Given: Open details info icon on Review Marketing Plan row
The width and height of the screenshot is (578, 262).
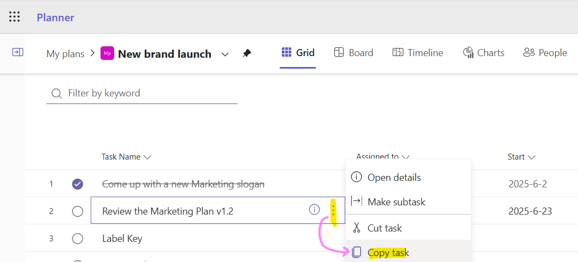Looking at the screenshot, I should (x=314, y=210).
